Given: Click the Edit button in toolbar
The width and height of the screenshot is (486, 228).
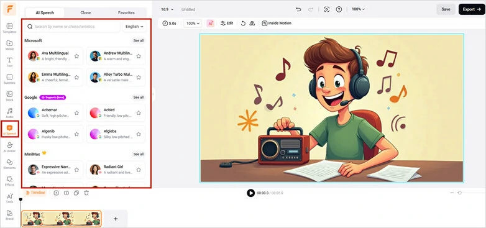Looking at the screenshot, I should tap(227, 23).
